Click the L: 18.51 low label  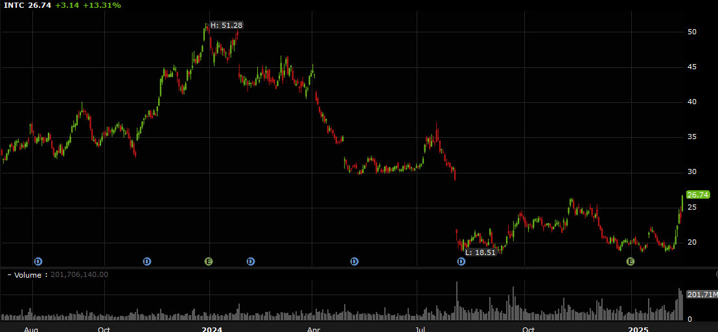tap(480, 252)
